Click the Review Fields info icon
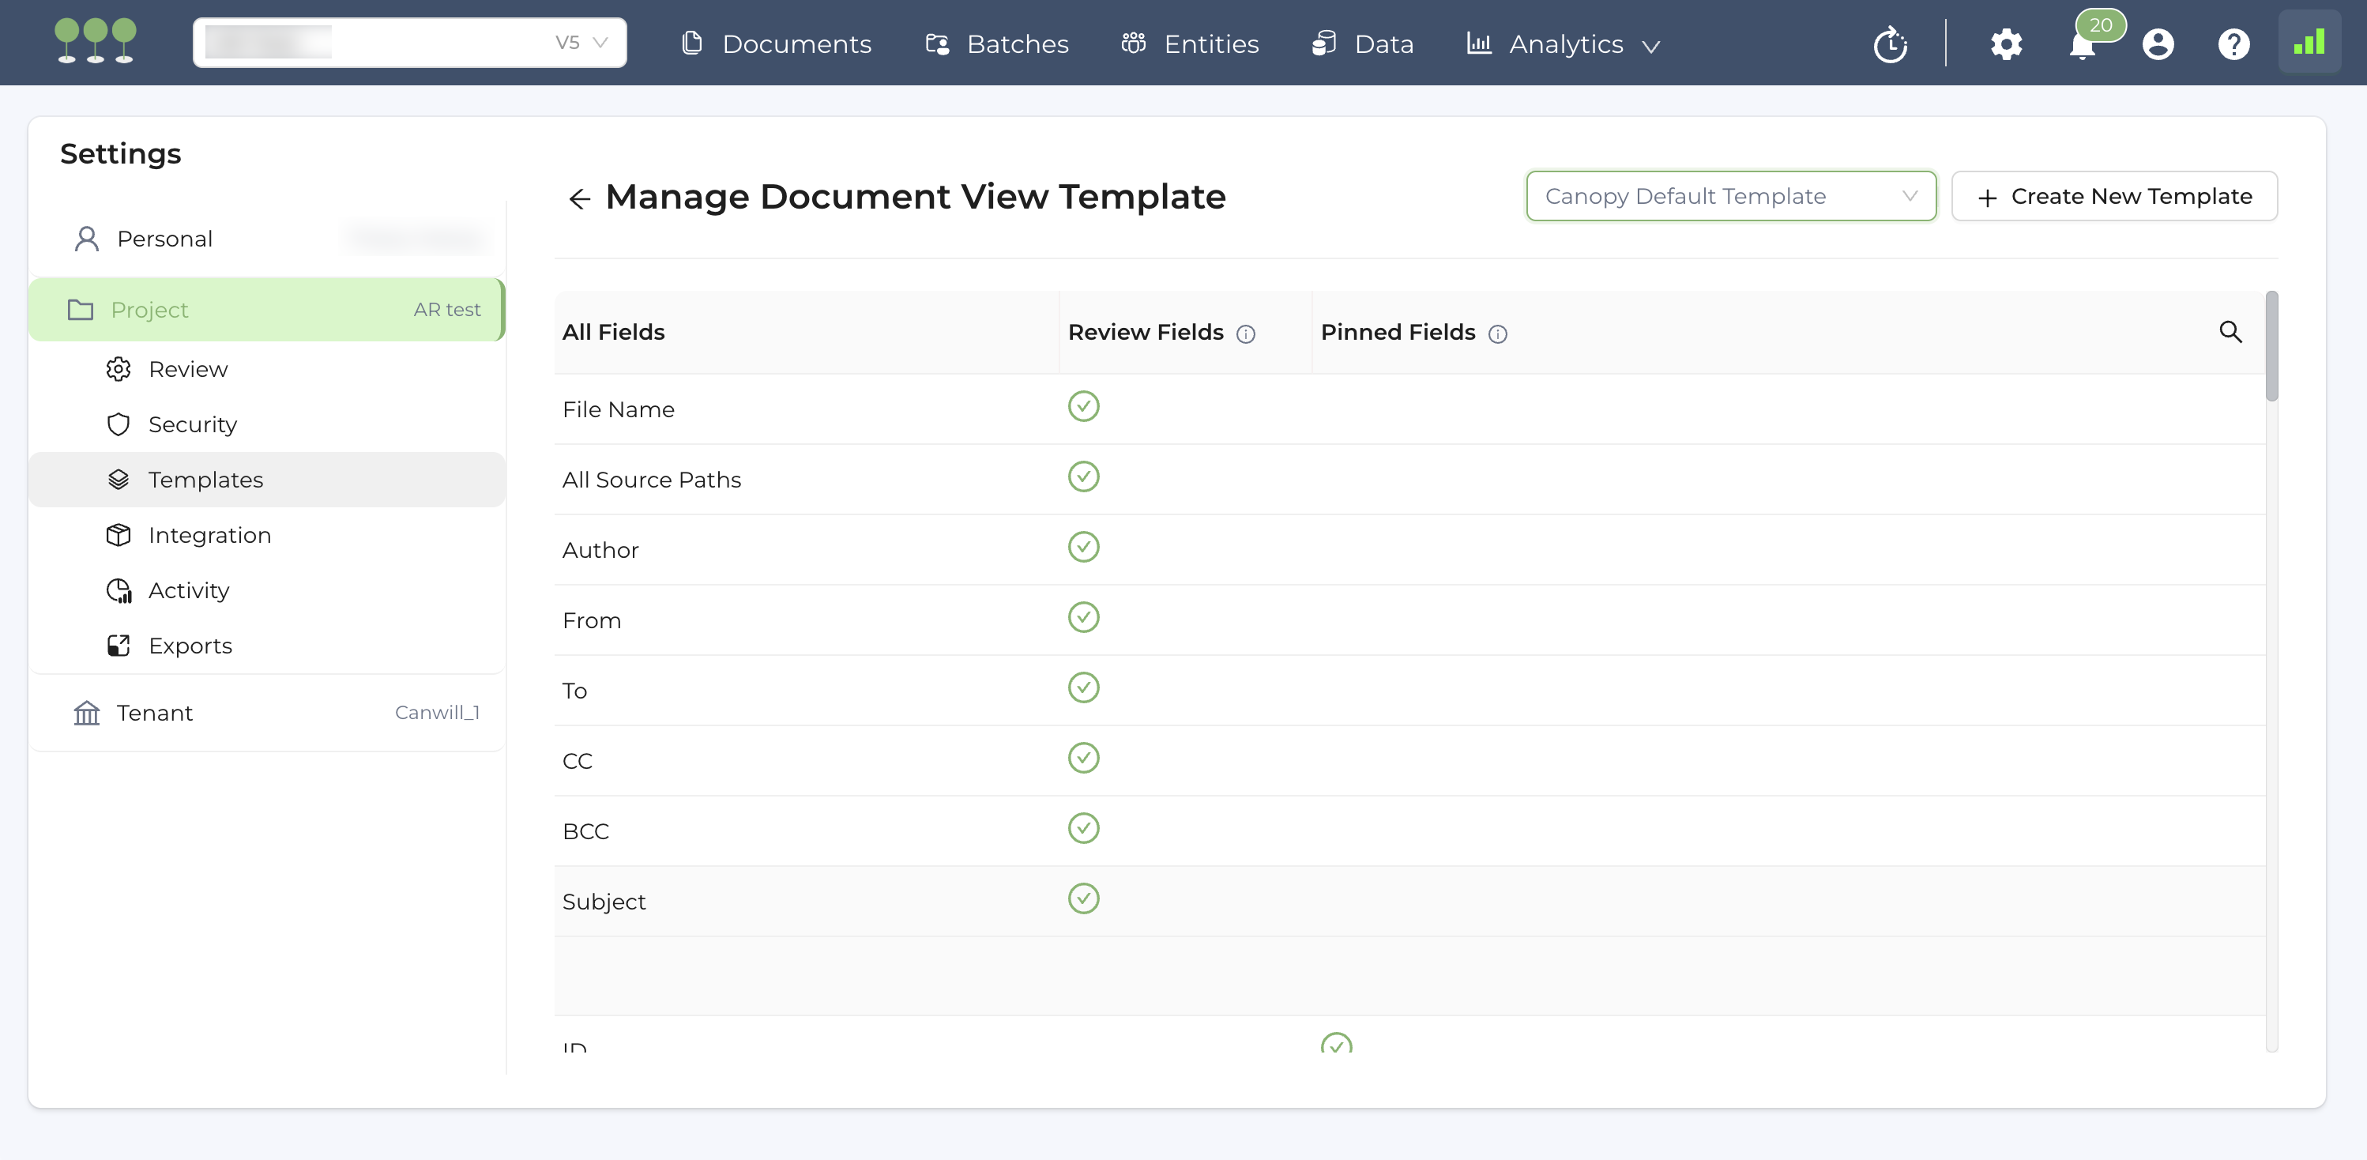The image size is (2367, 1160). click(x=1245, y=333)
